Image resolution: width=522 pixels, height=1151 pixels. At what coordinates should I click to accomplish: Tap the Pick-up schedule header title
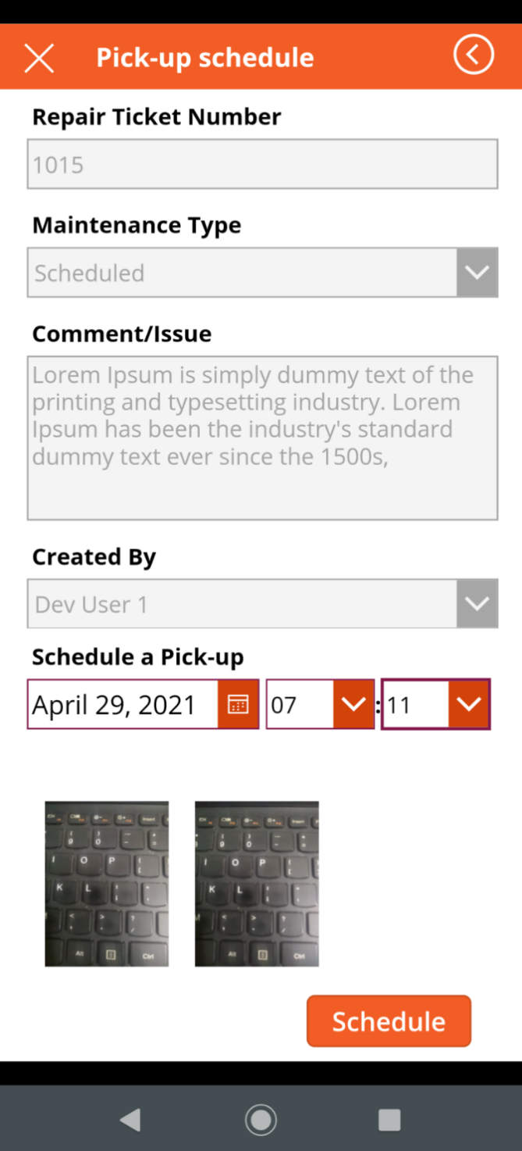[x=205, y=58]
